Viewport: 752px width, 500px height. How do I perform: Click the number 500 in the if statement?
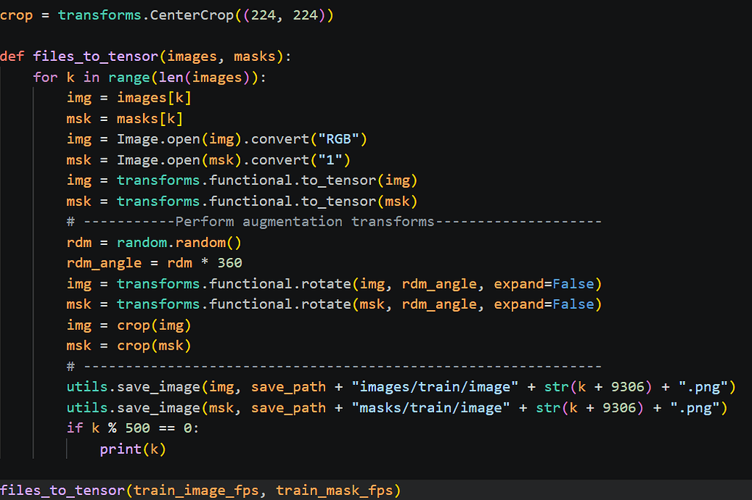click(x=137, y=428)
